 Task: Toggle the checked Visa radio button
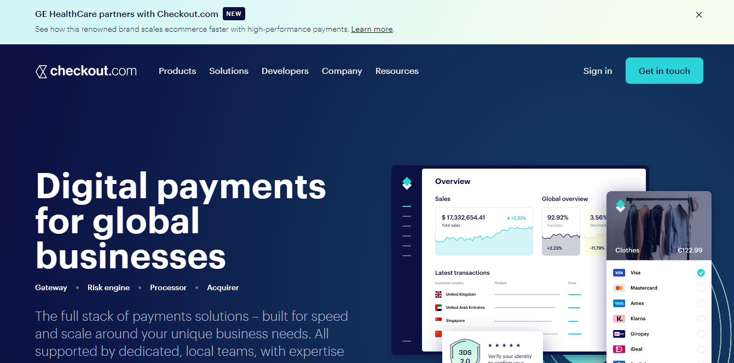coord(701,273)
